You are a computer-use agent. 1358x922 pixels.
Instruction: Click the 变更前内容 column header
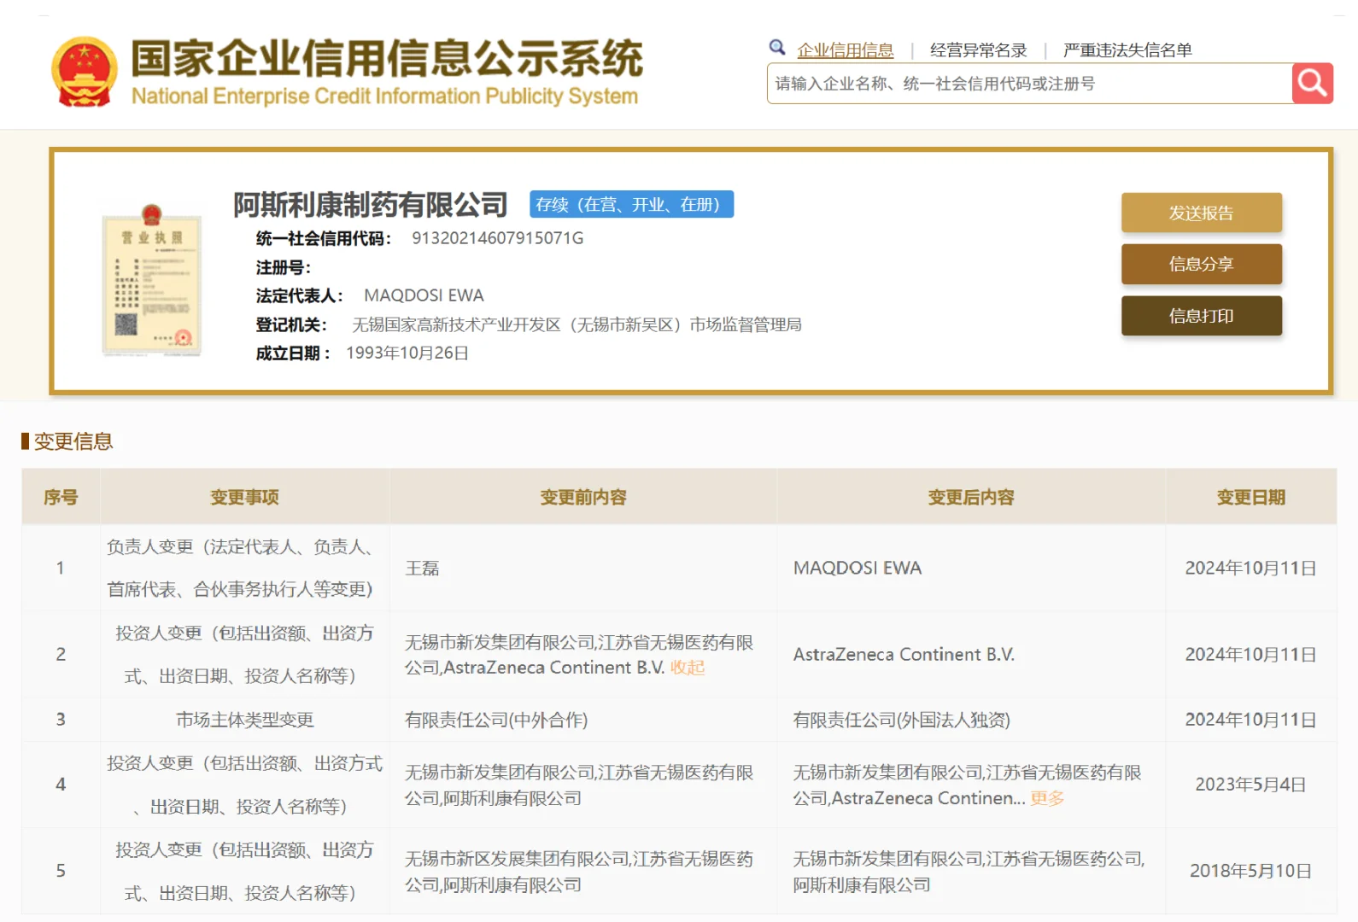[583, 497]
